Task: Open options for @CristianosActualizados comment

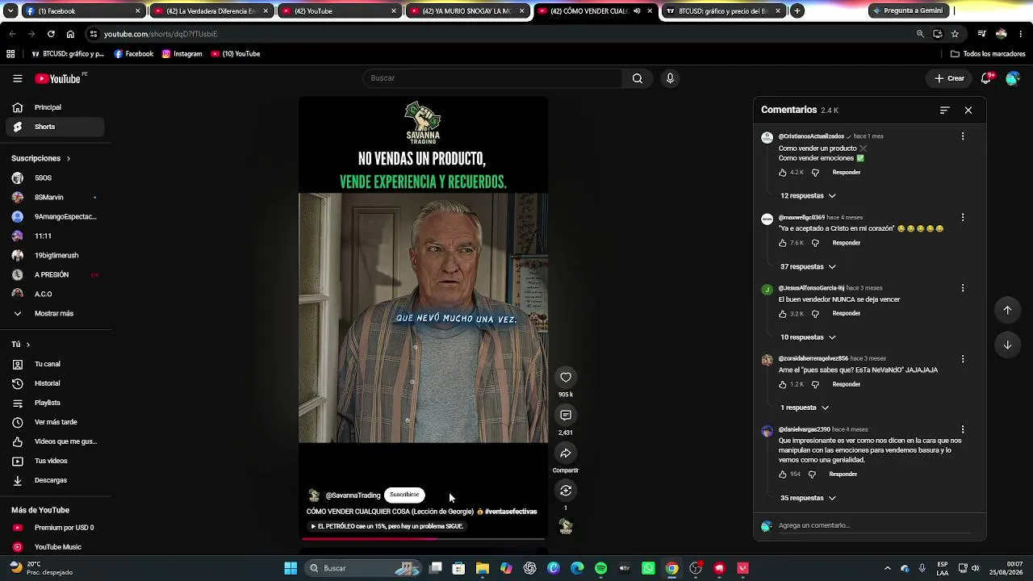Action: [963, 136]
